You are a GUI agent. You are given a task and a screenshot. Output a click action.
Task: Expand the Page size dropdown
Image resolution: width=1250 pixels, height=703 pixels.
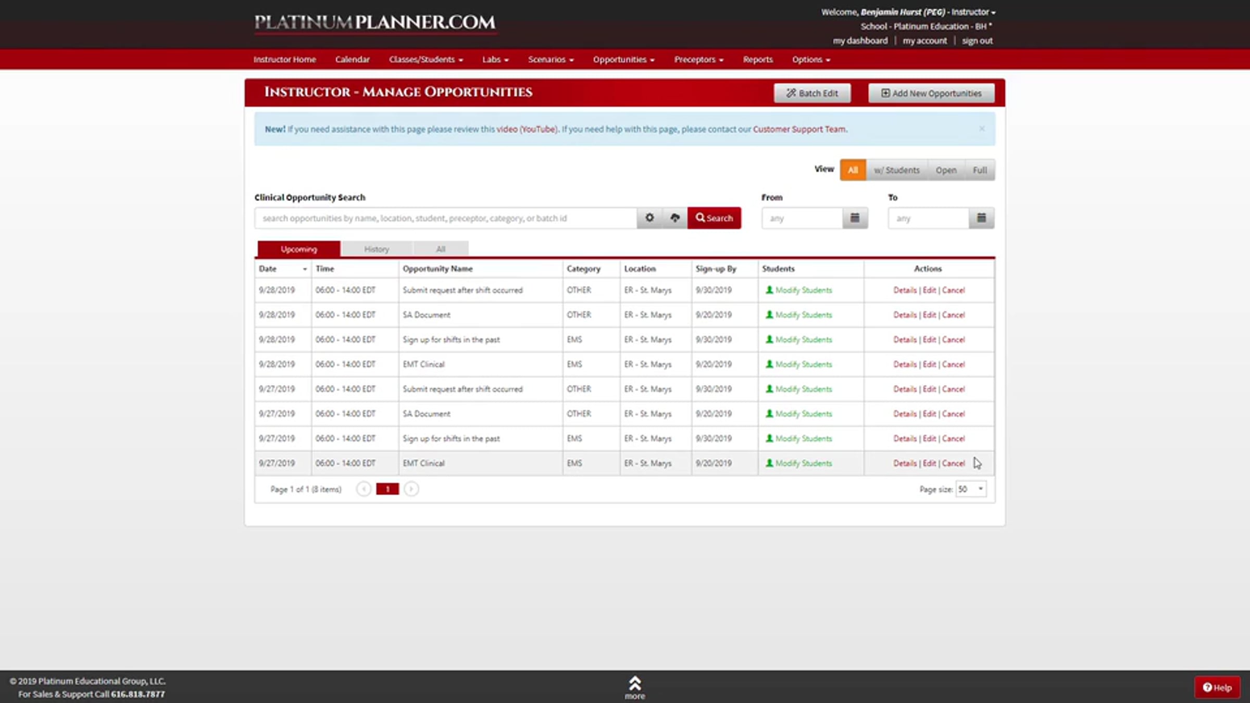pos(971,489)
